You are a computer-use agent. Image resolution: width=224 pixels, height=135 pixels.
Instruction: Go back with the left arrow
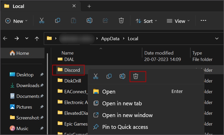click(5, 38)
